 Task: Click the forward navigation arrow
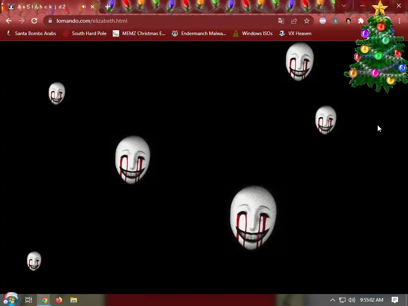pos(22,21)
